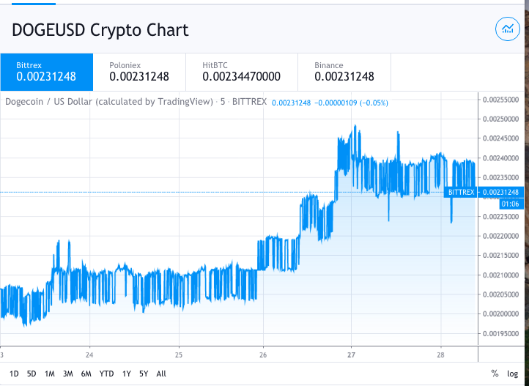Viewport: 529px width, 386px height.
Task: Choose the 5Y time range
Action: coord(144,374)
